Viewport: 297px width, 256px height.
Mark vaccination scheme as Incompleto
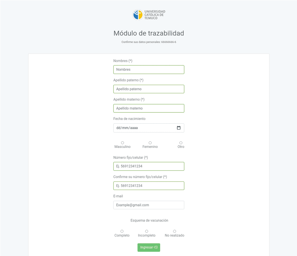[147, 231]
